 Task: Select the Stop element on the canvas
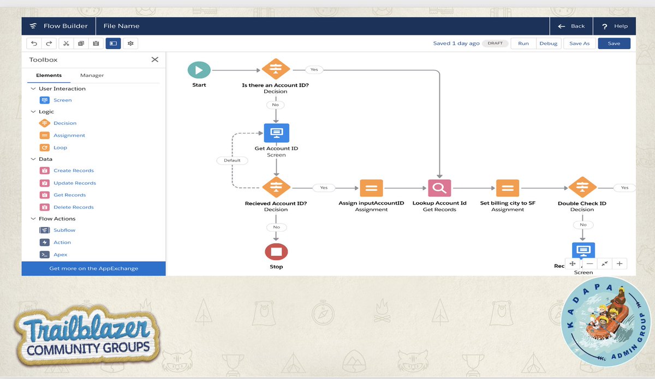pyautogui.click(x=276, y=251)
